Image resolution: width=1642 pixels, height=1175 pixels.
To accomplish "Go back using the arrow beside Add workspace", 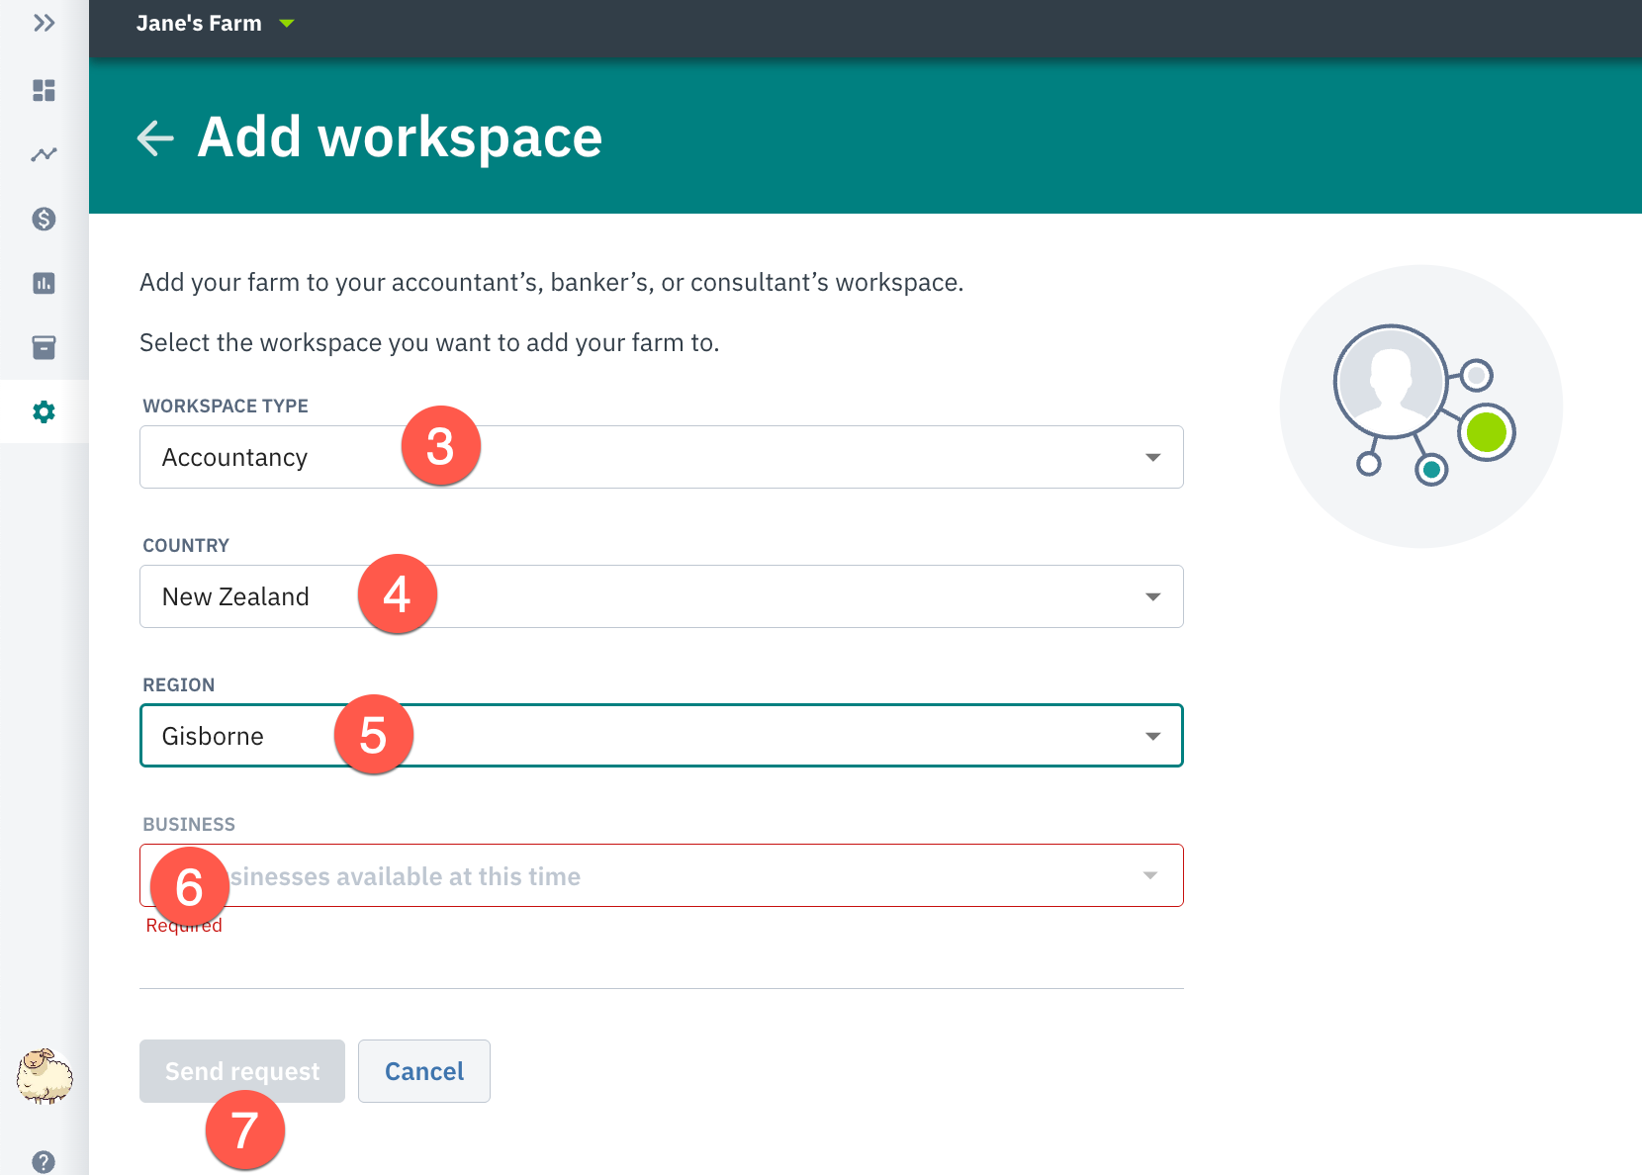I will [x=155, y=137].
